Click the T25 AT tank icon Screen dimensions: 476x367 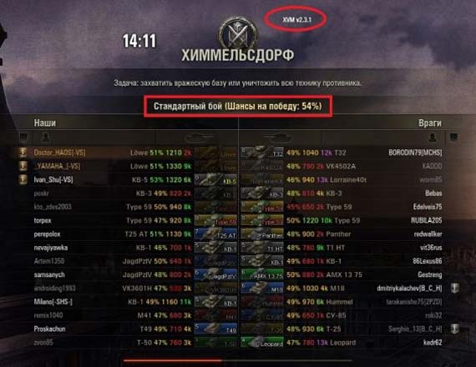(x=215, y=234)
